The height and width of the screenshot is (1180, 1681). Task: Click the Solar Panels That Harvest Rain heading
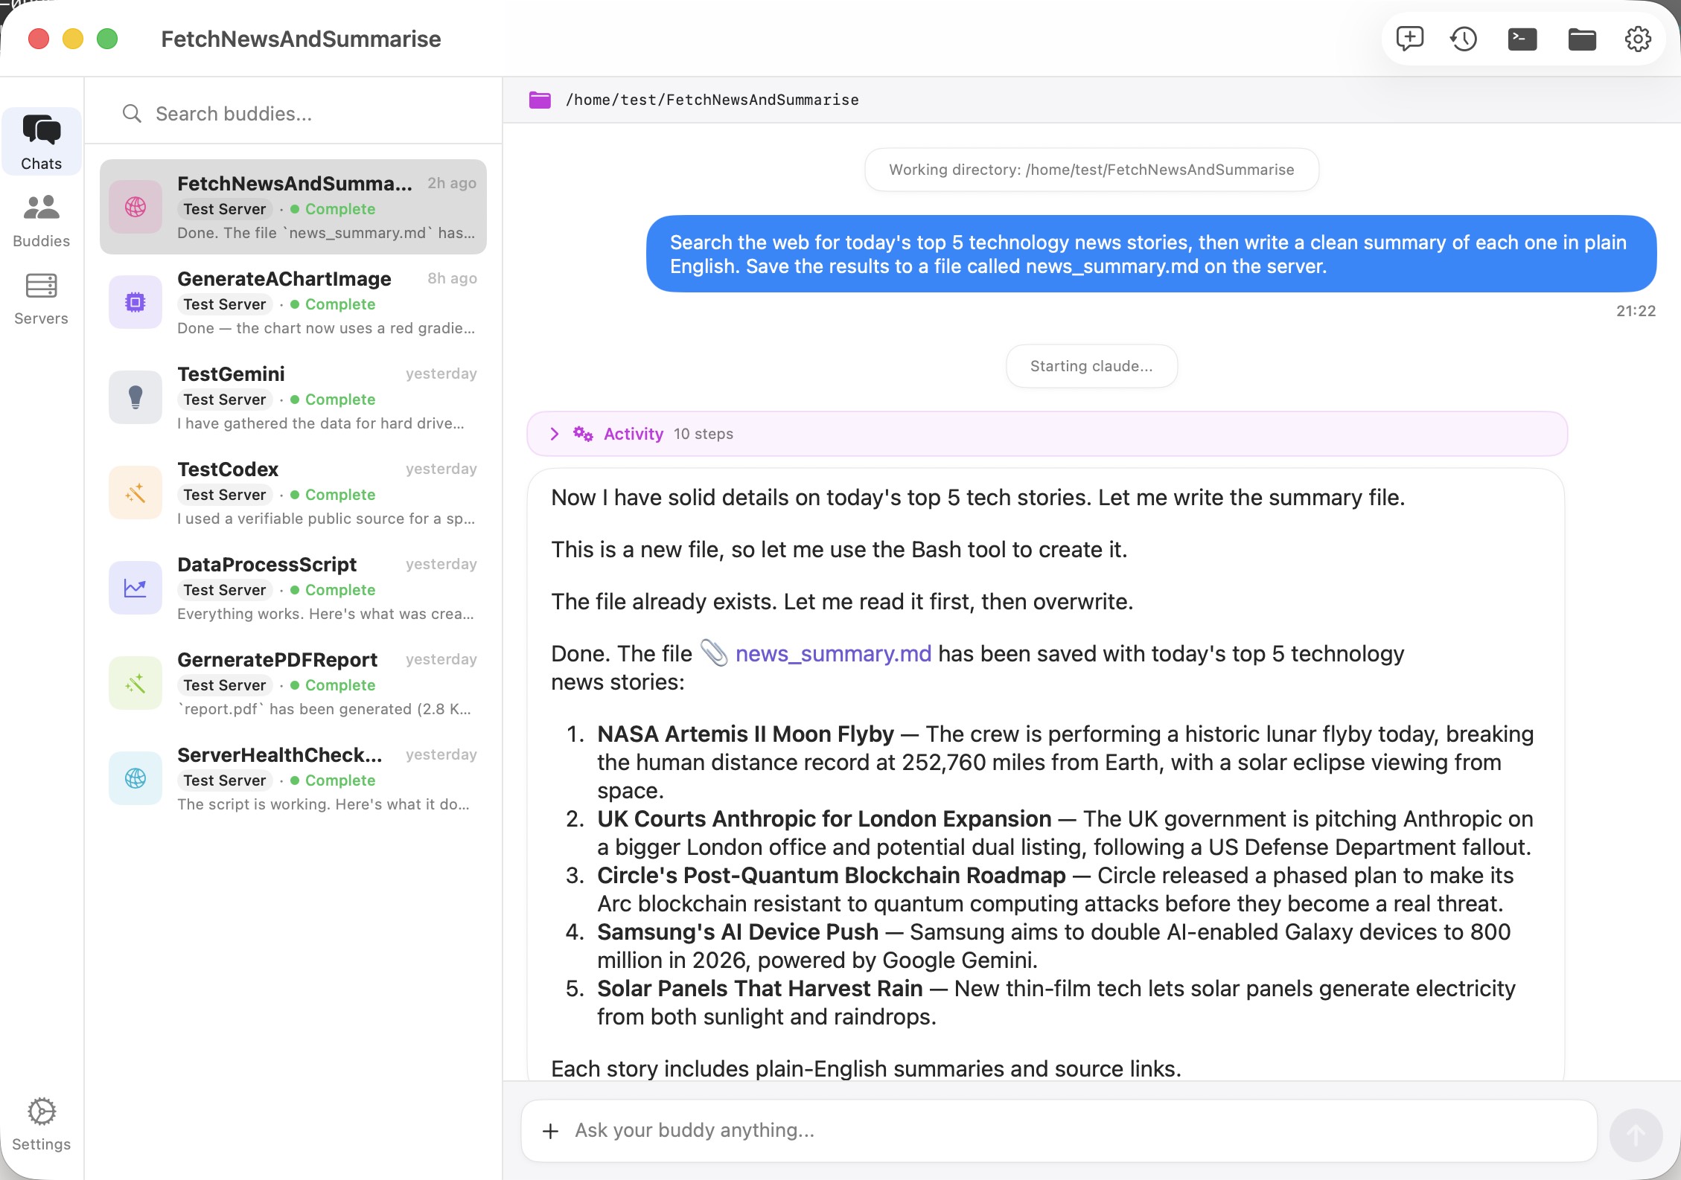[x=759, y=988]
